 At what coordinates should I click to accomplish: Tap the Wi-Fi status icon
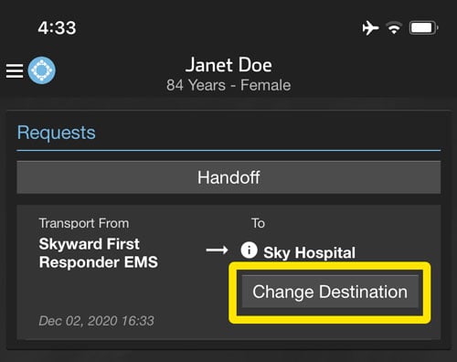pos(394,28)
